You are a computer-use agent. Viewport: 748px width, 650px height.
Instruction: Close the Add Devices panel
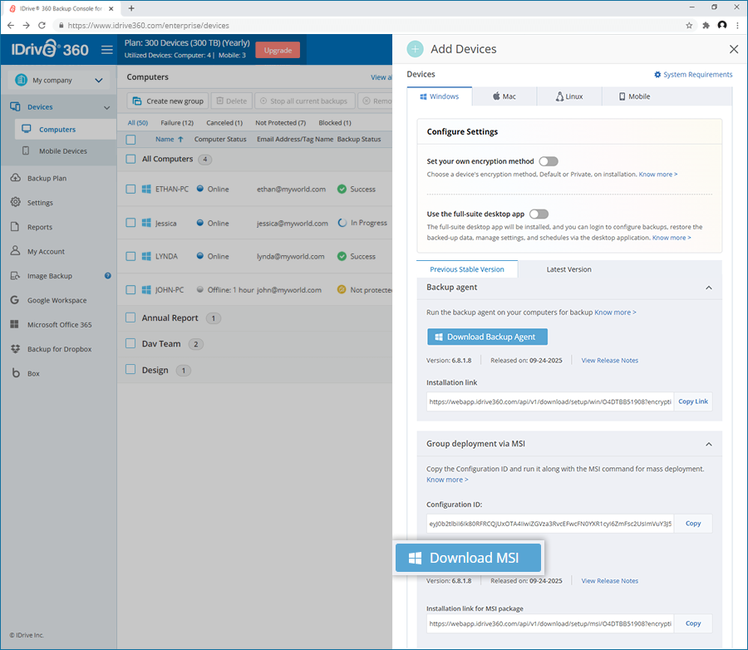(734, 49)
